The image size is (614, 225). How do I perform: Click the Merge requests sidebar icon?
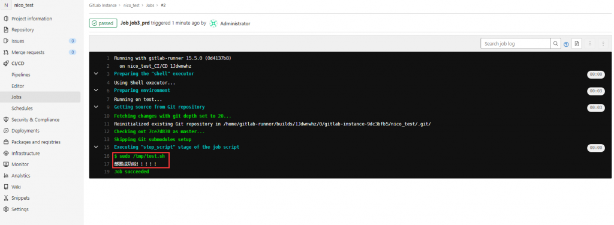tap(6, 52)
